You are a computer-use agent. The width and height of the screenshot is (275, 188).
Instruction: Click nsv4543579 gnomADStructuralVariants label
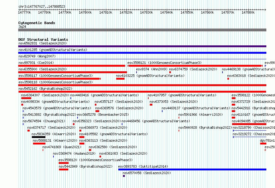click(x=57, y=108)
